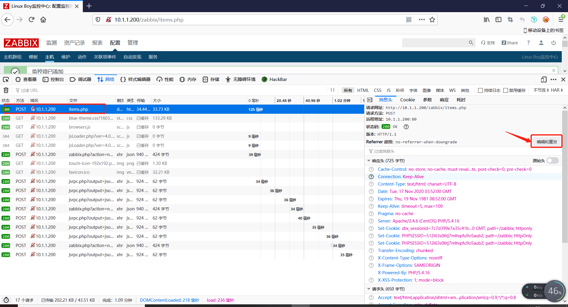568x307 pixels.
Task: Open devtools more options menu
Action: click(x=554, y=79)
